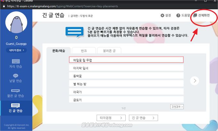Switch to 전체화면 fullscreen mode
Screen dimensions: 218x131
pos(202,15)
